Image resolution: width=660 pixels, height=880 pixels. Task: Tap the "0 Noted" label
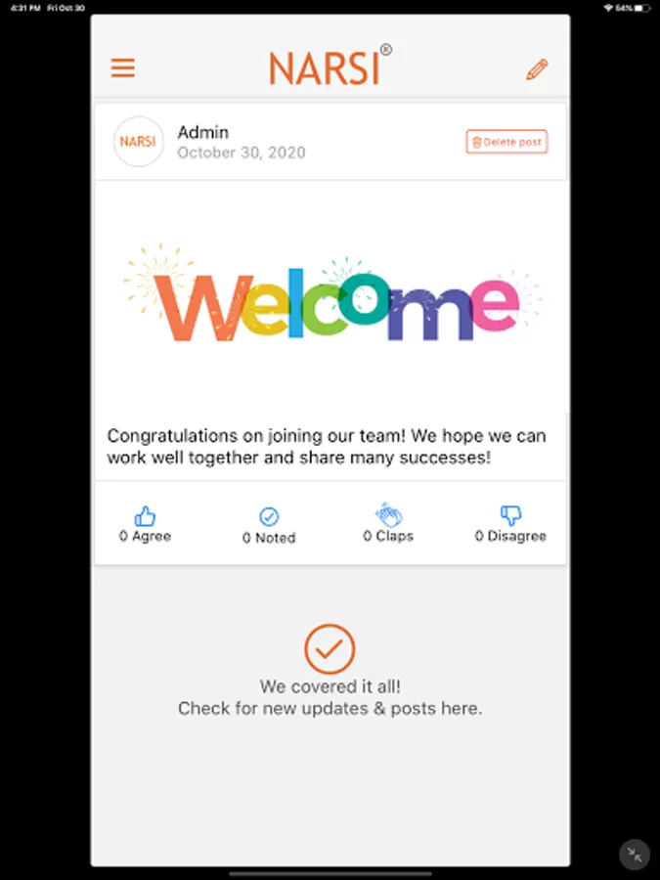click(x=269, y=538)
